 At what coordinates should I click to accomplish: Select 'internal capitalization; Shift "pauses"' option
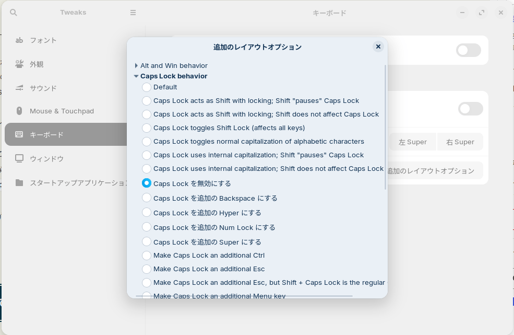147,155
